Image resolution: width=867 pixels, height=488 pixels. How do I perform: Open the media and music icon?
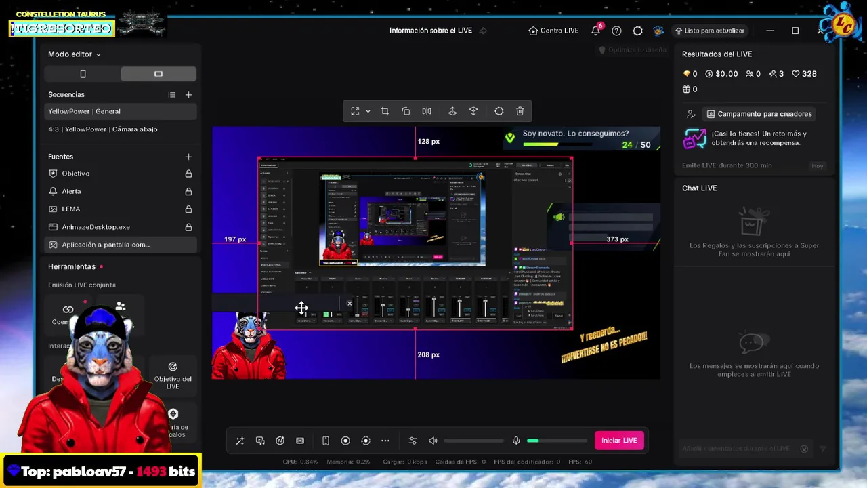[x=260, y=441]
